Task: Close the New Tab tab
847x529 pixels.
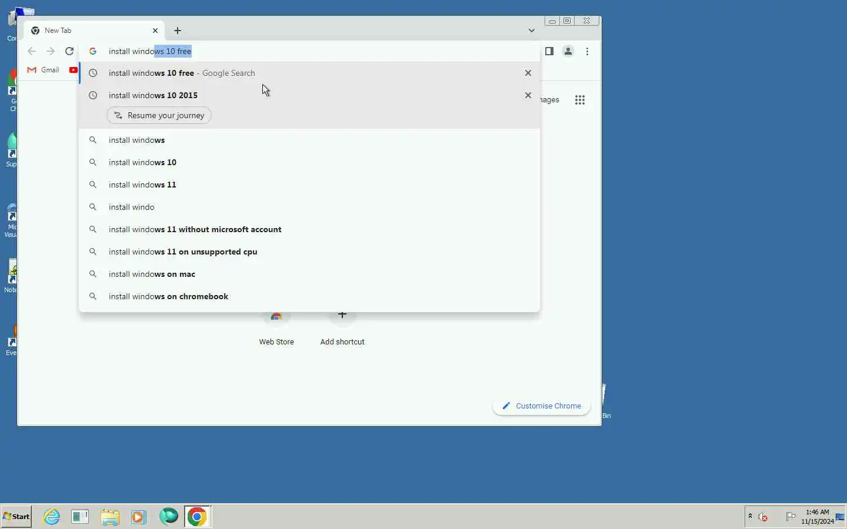Action: 155,31
